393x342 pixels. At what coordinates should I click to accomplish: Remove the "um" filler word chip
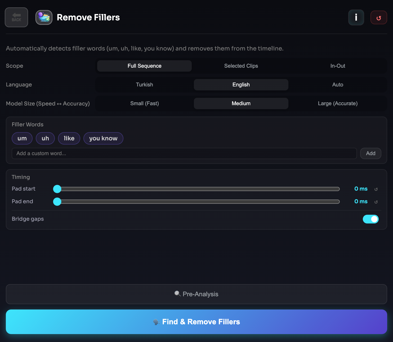click(x=22, y=138)
